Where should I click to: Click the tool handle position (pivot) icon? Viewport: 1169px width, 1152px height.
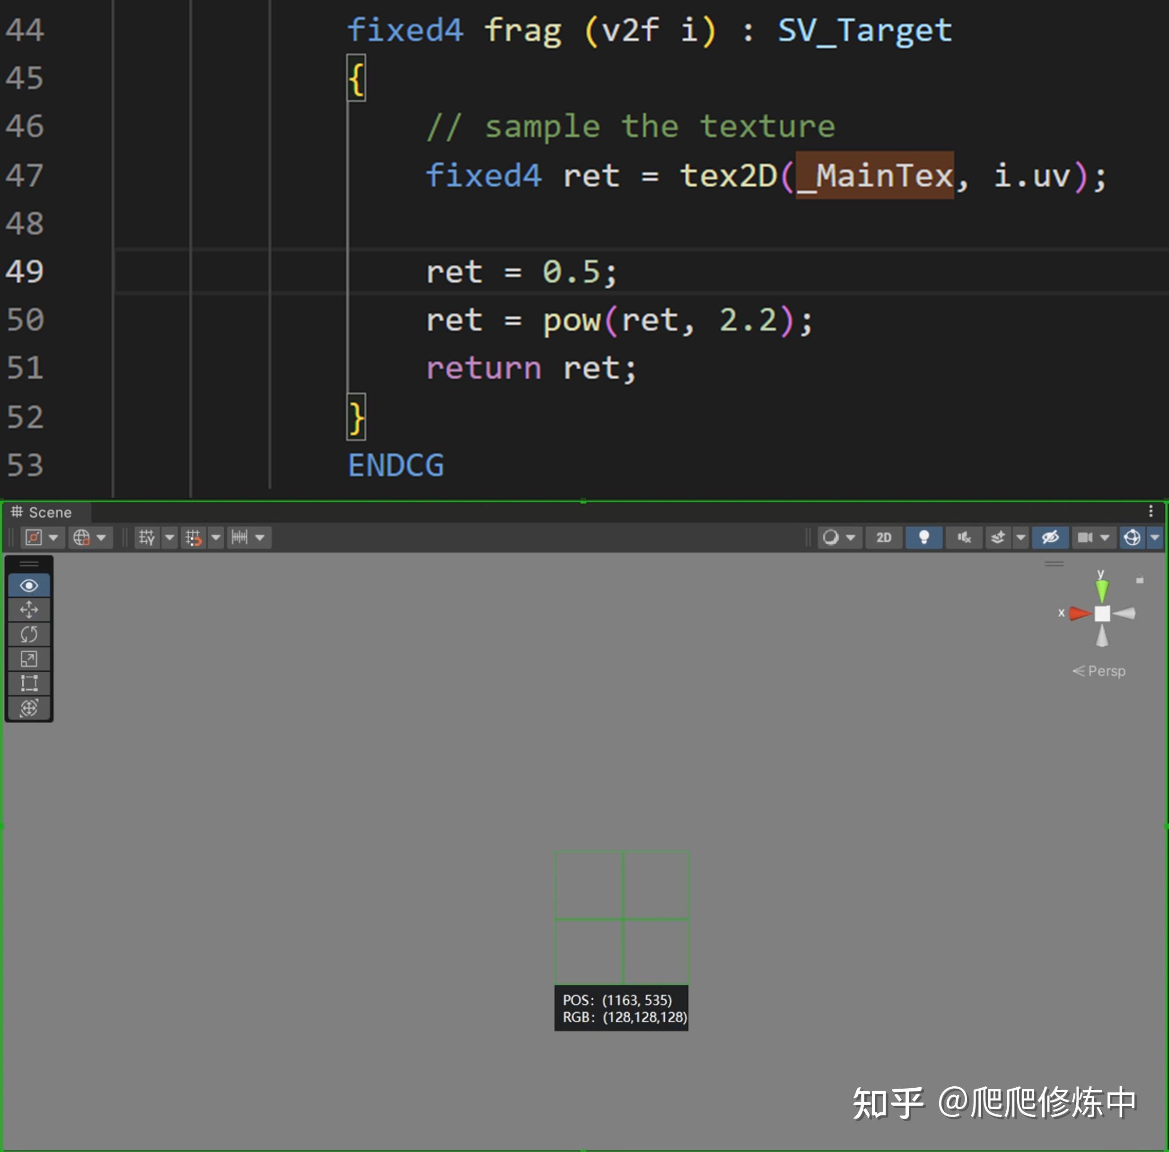coord(34,537)
